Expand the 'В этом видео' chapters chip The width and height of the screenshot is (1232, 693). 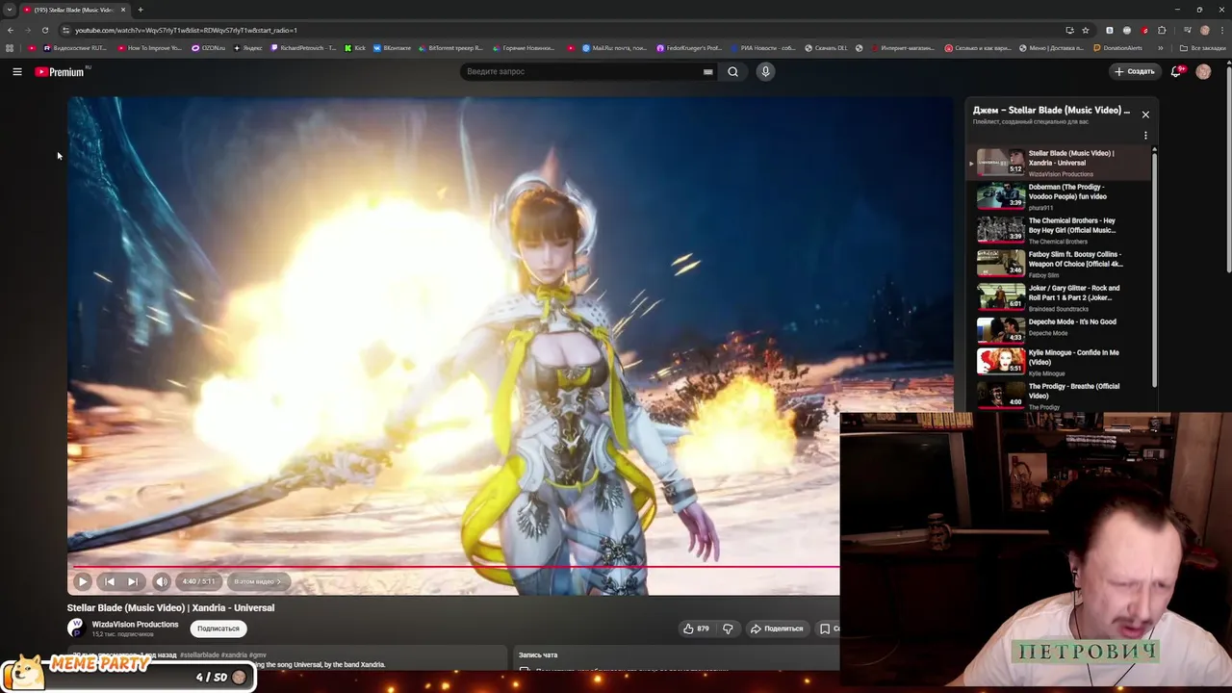tap(258, 581)
